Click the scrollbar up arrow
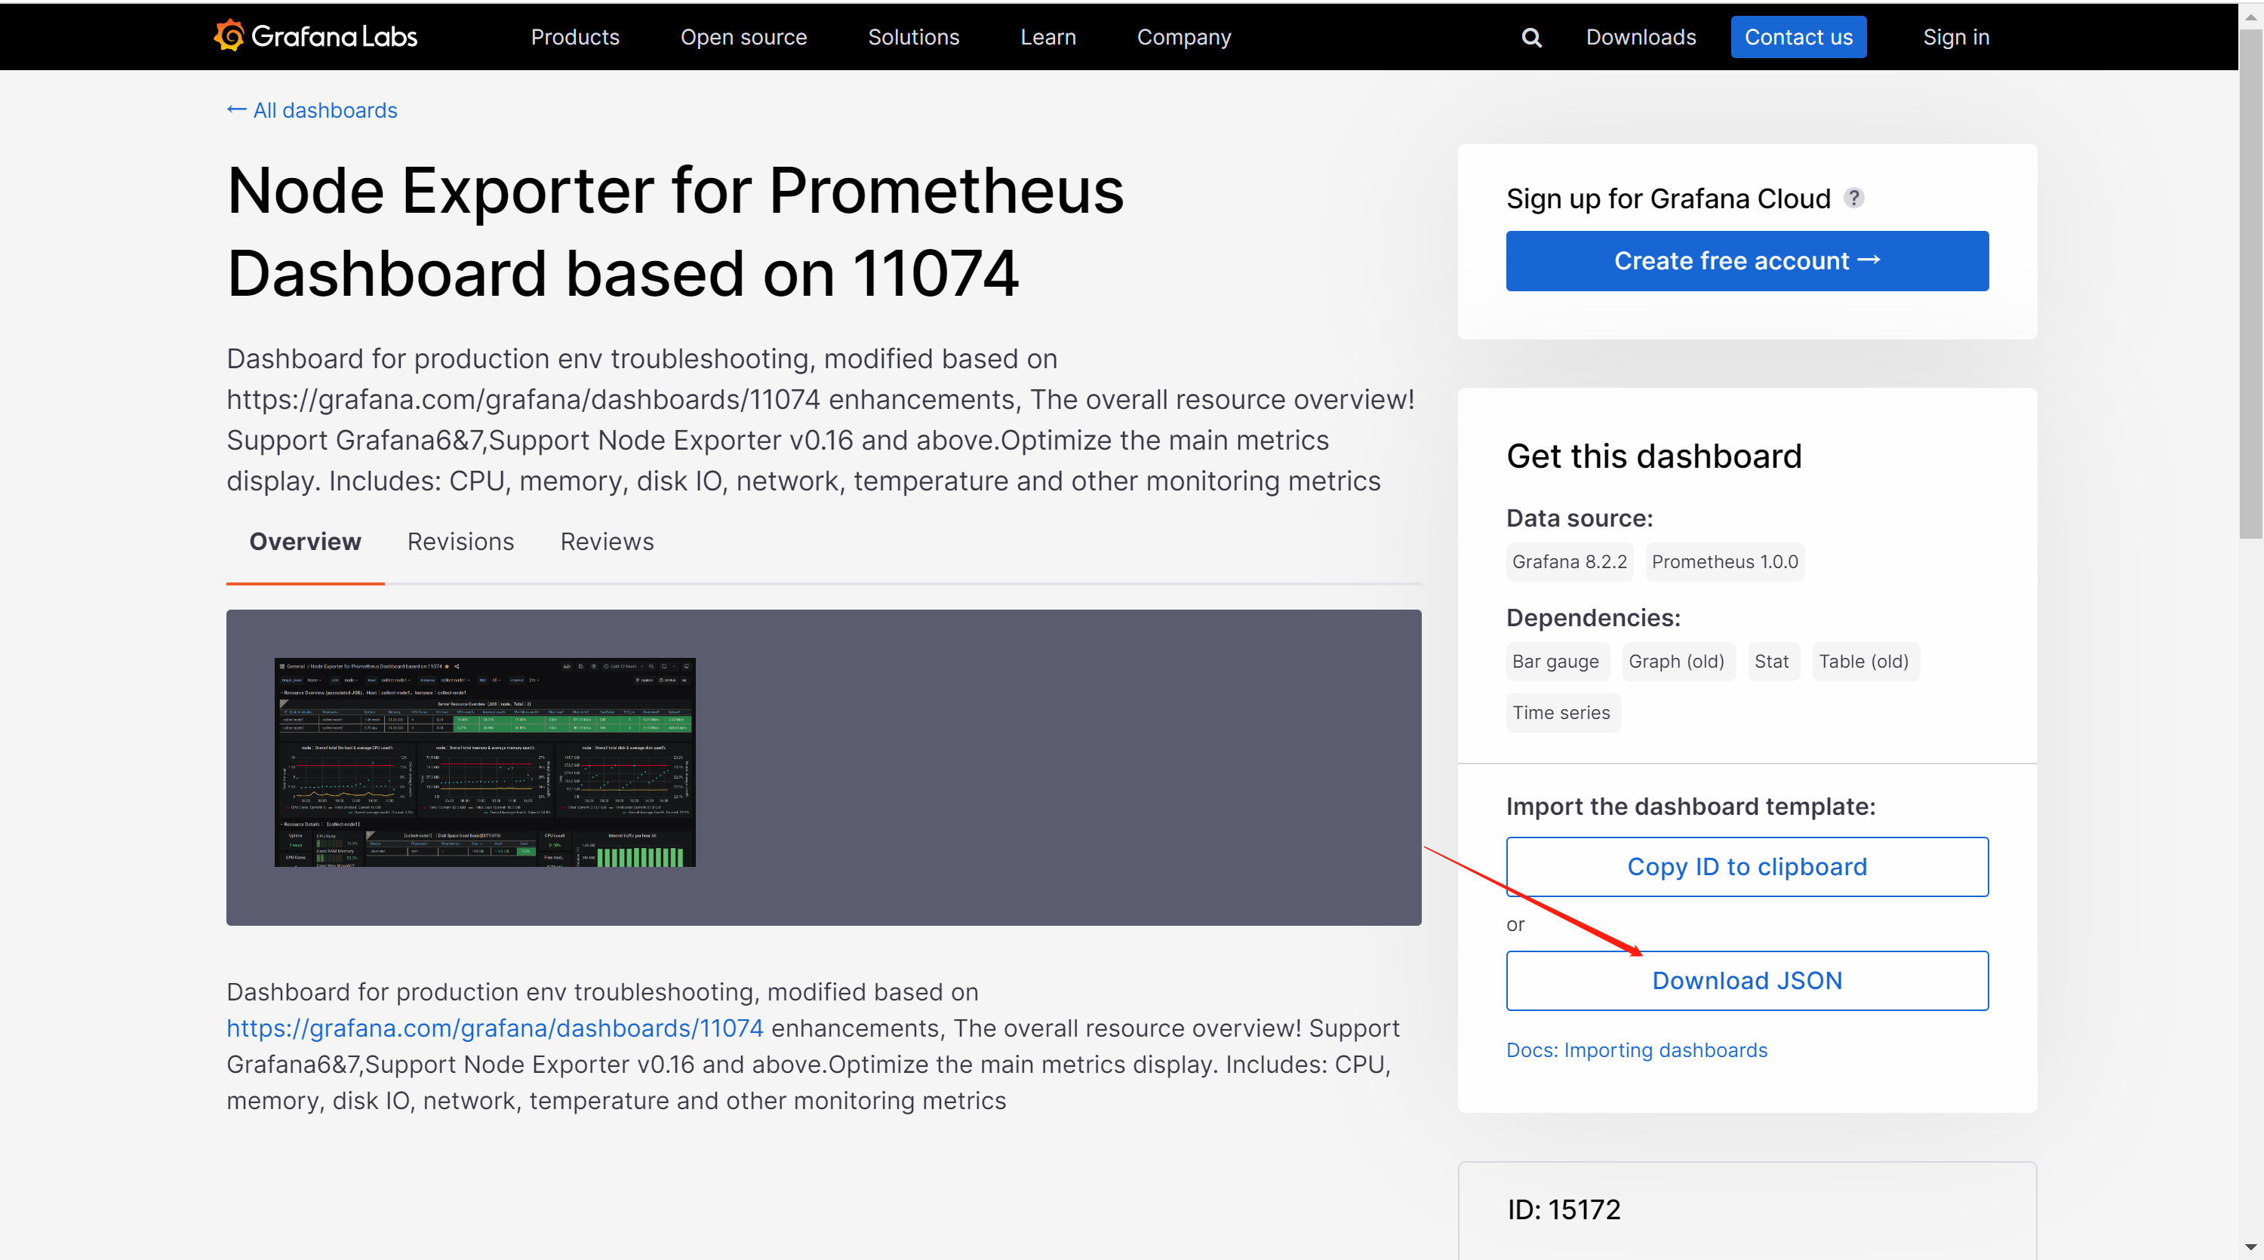This screenshot has width=2264, height=1260. [2251, 17]
